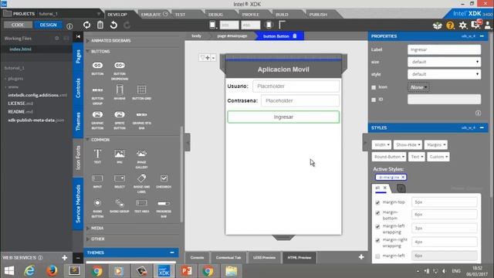Open the Show-Hide styles dropdown

[x=408, y=144]
